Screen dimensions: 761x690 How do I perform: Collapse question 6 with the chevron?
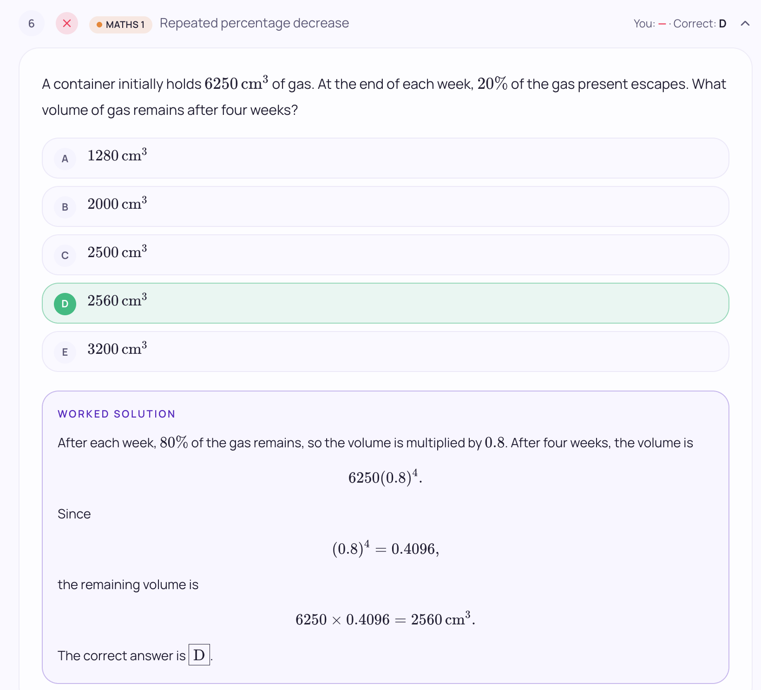(745, 23)
